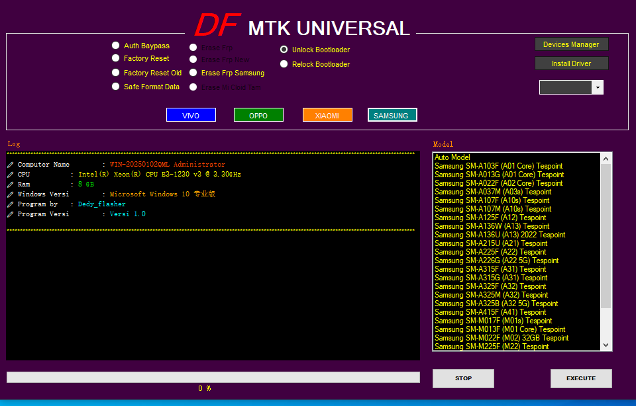This screenshot has height=406, width=636.
Task: Click the 8 GB Ram value
Action: [86, 184]
